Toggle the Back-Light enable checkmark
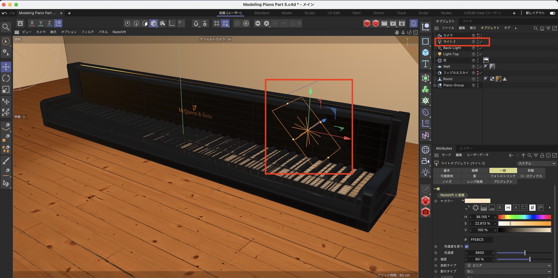This screenshot has width=558, height=278. 481,48
